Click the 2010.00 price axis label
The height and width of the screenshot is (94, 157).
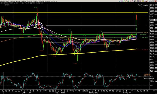click(153, 5)
